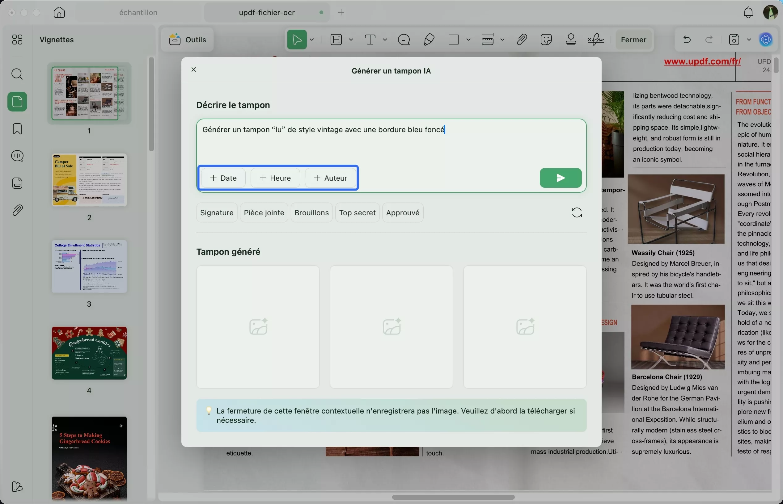Refresh the stamp suggestion tags

pos(576,213)
